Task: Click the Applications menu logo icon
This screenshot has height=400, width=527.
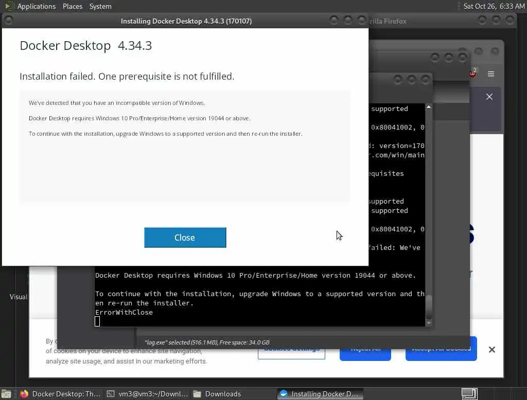Action: tap(10, 6)
